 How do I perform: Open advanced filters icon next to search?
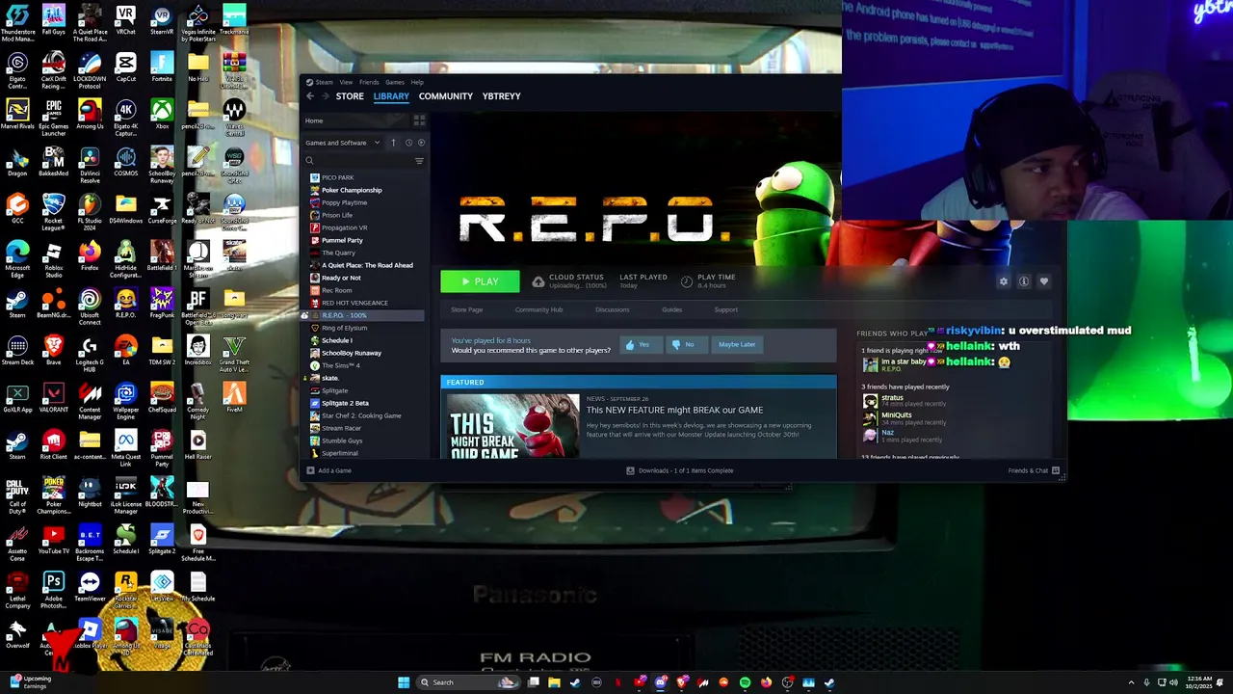click(419, 161)
